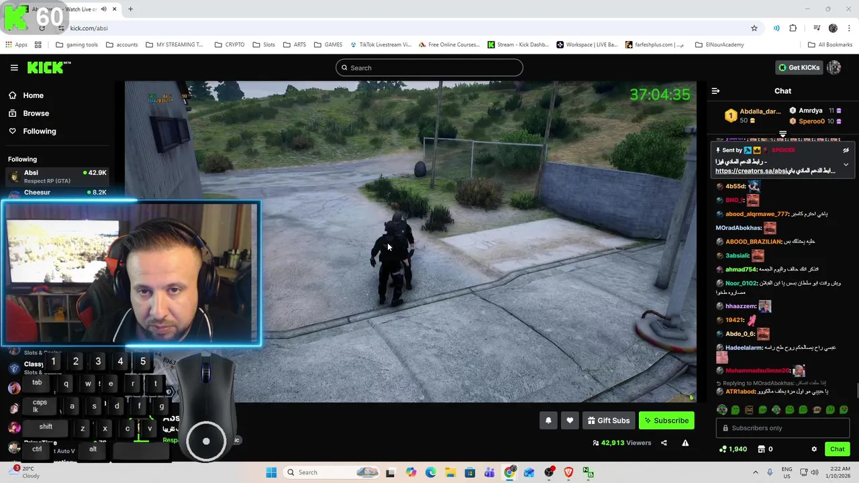859x483 pixels.
Task: Hide the pinned message with the unpin icon
Action: pyautogui.click(x=846, y=150)
